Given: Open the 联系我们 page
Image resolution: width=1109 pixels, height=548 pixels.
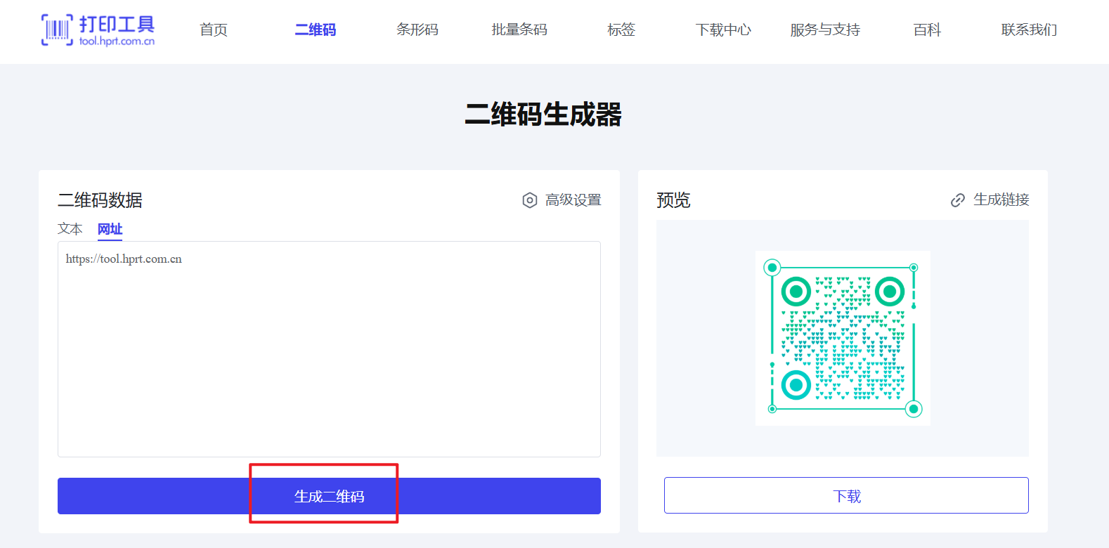Looking at the screenshot, I should [1029, 30].
